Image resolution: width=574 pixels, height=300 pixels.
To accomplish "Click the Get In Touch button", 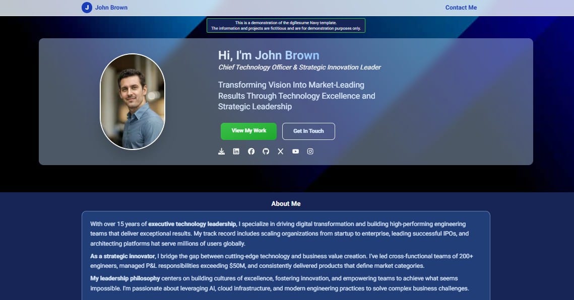I will tap(308, 131).
